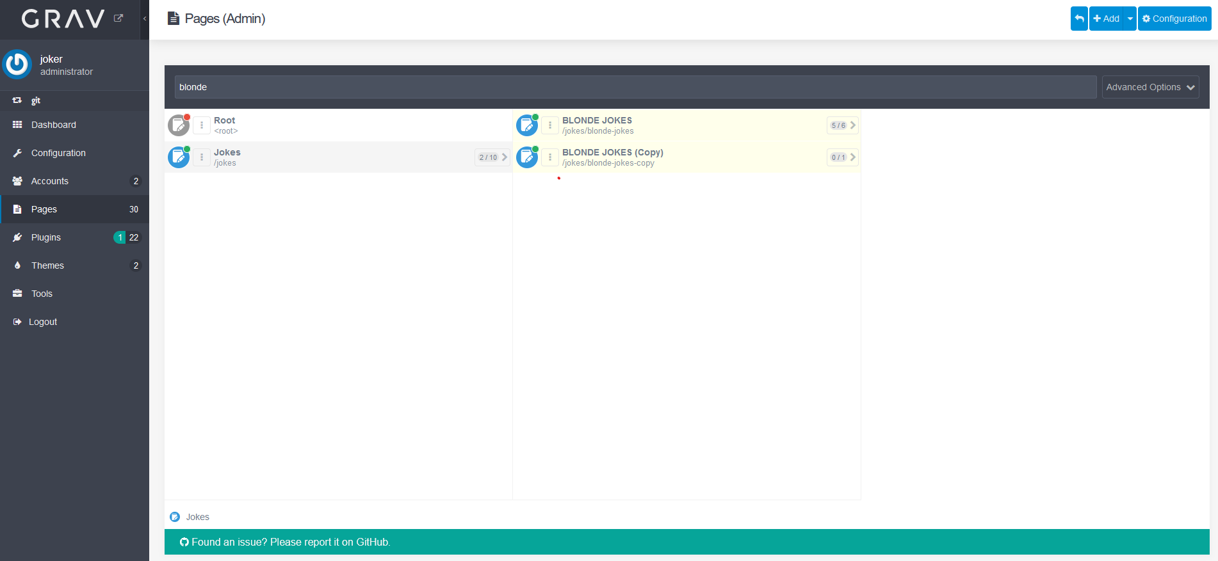Click the plugin updates badge showing 1

coord(120,237)
